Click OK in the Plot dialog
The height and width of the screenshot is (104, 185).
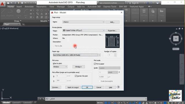87,87
